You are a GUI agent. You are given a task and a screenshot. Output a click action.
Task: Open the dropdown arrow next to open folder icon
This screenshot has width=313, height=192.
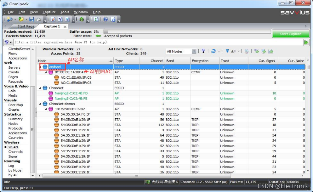tap(26, 20)
